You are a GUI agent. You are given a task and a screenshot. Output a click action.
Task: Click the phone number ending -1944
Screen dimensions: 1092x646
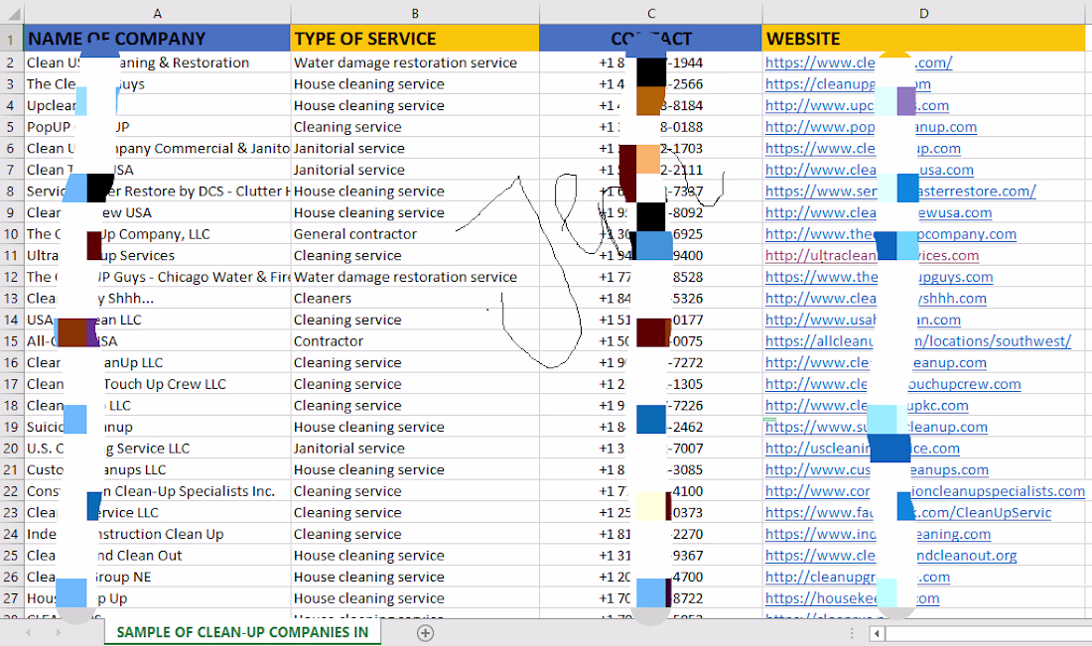coord(651,63)
